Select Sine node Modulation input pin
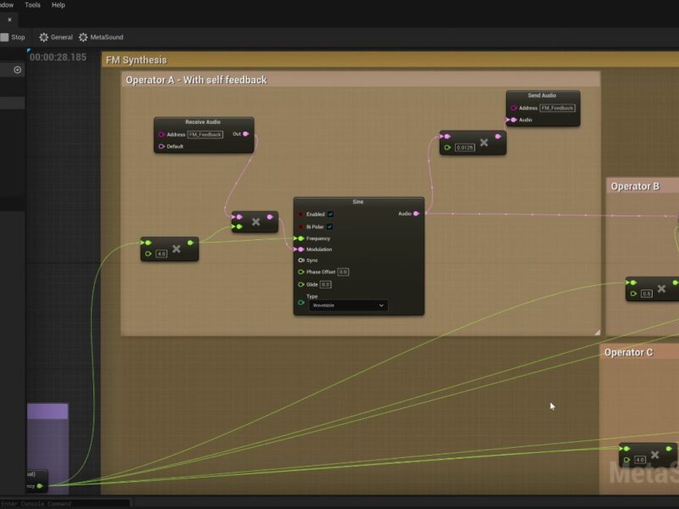This screenshot has height=509, width=679. click(300, 249)
